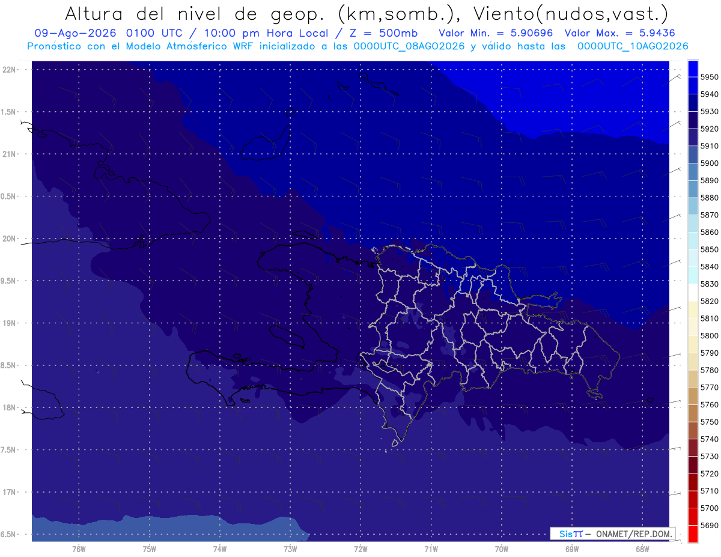721x557 pixels.
Task: Click the 75W longitude axis label
Action: (x=150, y=549)
